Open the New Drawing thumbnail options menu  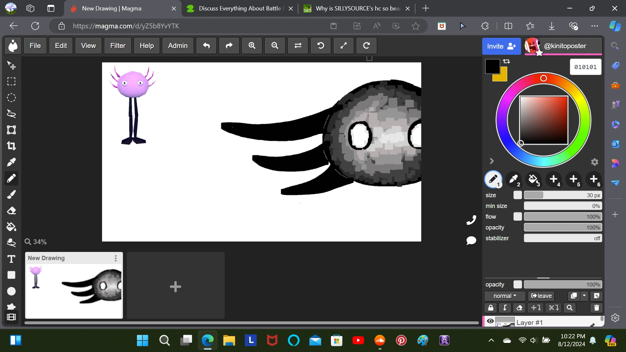tap(115, 258)
